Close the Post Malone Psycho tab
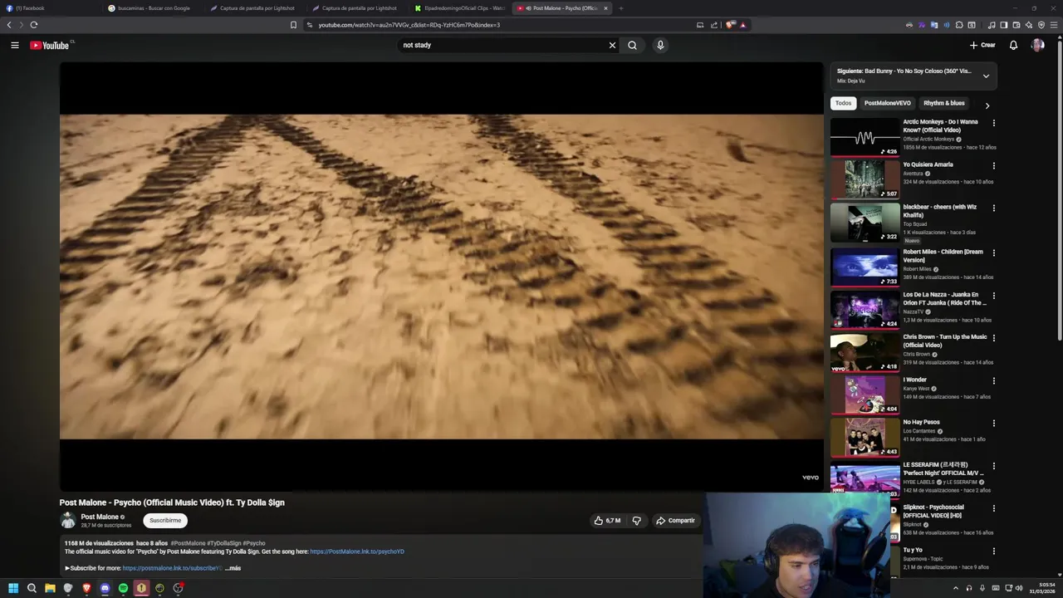The height and width of the screenshot is (598, 1063). (x=605, y=8)
